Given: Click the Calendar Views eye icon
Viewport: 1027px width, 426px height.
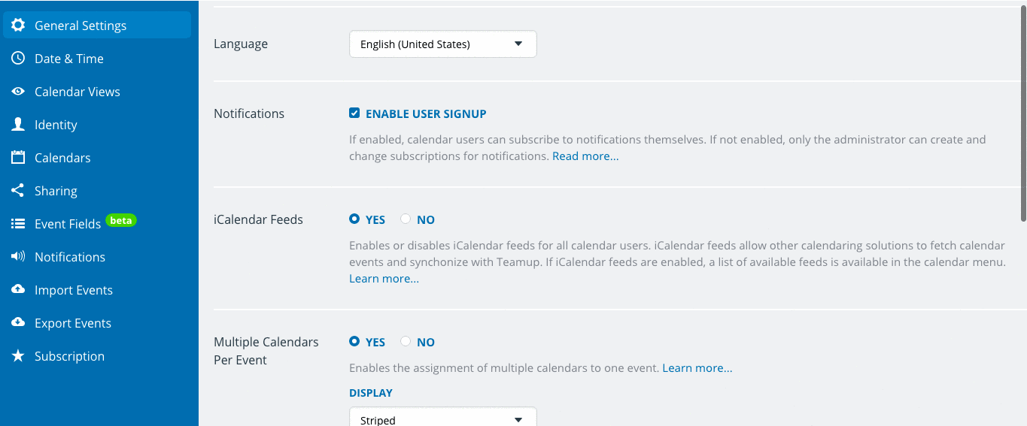Looking at the screenshot, I should (x=18, y=91).
